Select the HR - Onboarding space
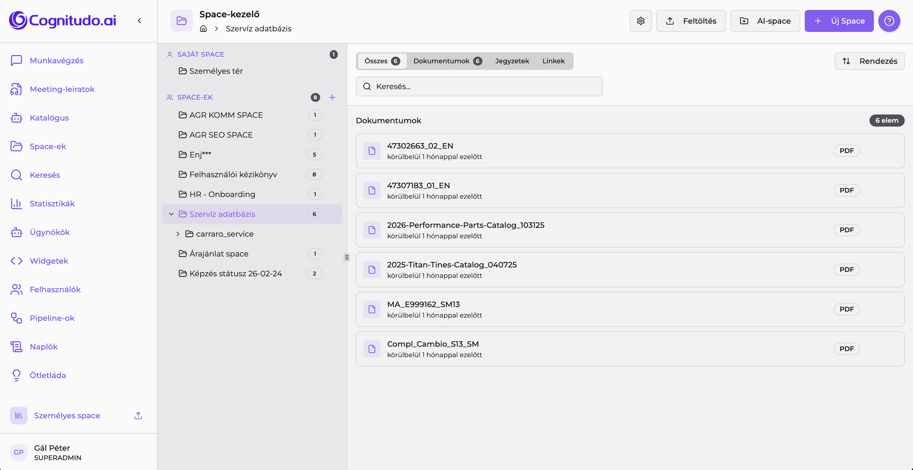Screen dimensions: 913x470 (x=222, y=194)
